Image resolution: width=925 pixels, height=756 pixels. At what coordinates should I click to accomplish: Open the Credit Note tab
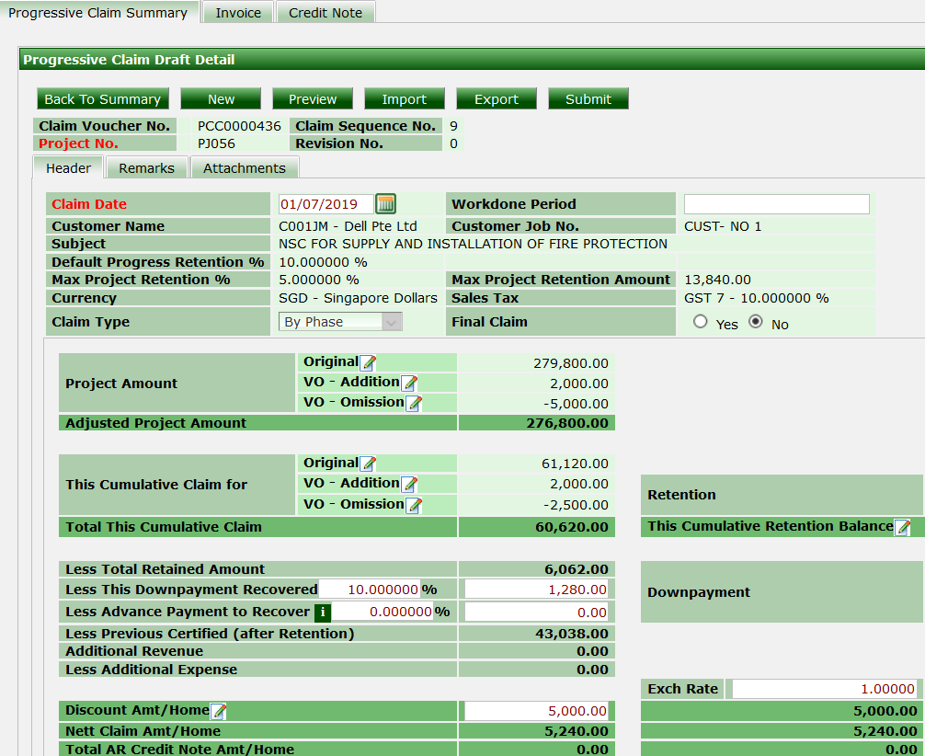(x=325, y=12)
